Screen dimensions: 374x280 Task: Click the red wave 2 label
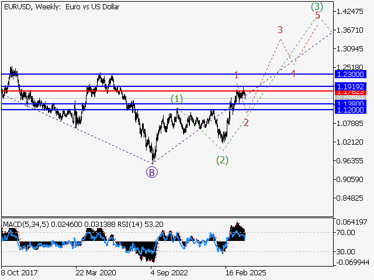tap(247, 123)
